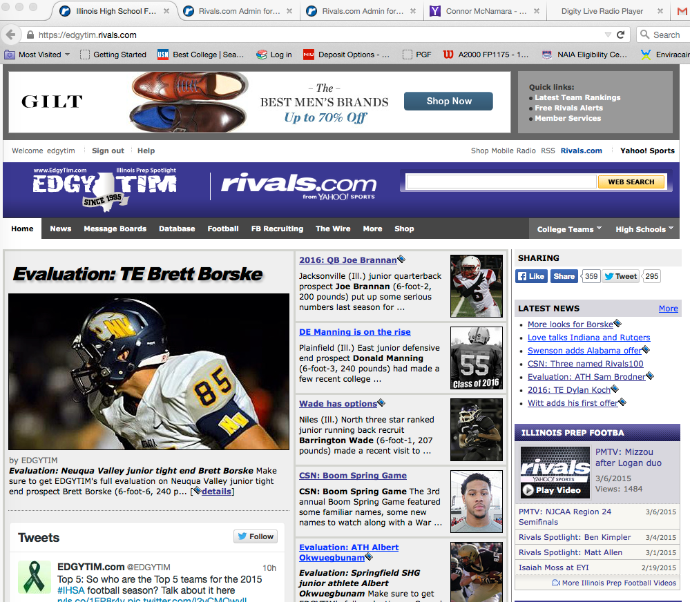The image size is (690, 602).
Task: Expand High Schools dropdown
Action: (x=644, y=229)
